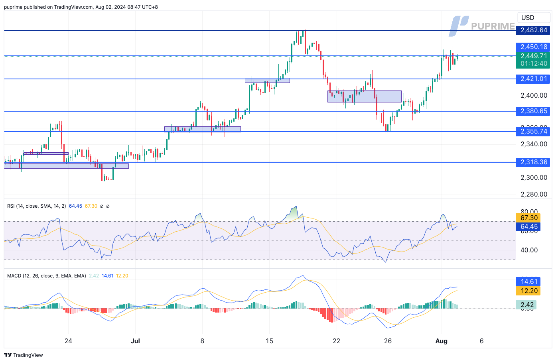556x362 pixels.
Task: Select the 2,421.01 price level label
Action: point(533,79)
